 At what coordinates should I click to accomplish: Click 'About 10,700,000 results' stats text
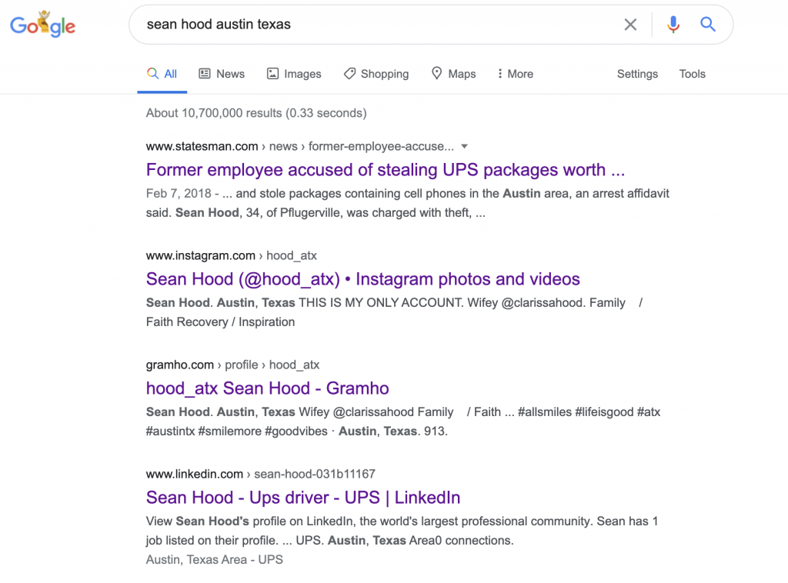tap(256, 113)
